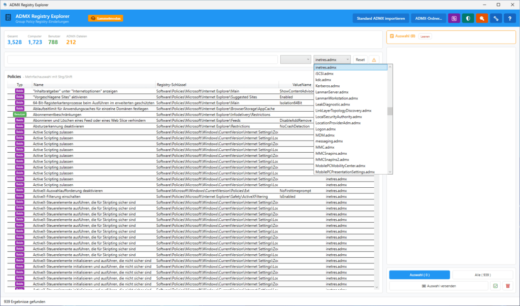520x306 pixels.
Task: Click the purple refresh icon in header
Action: coord(453,18)
